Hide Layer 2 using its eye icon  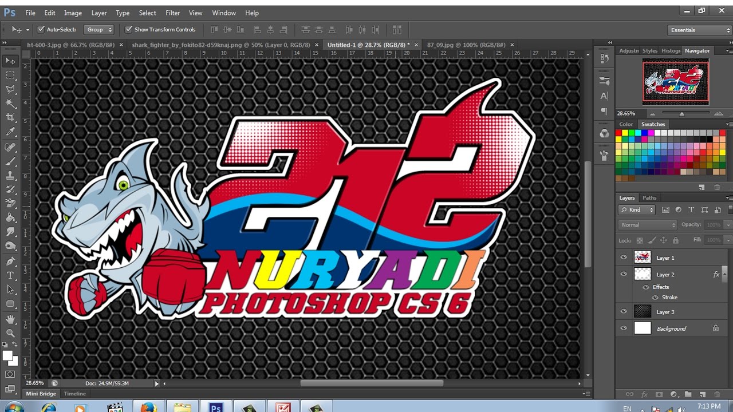point(624,274)
